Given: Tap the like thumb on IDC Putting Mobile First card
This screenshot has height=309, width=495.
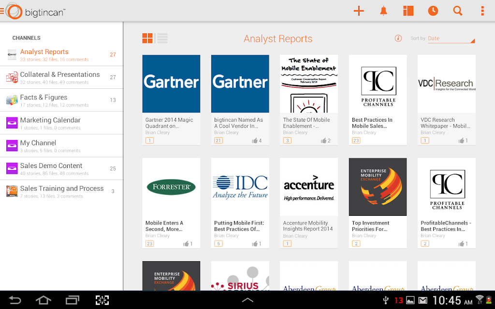Looking at the screenshot, I should [x=255, y=244].
